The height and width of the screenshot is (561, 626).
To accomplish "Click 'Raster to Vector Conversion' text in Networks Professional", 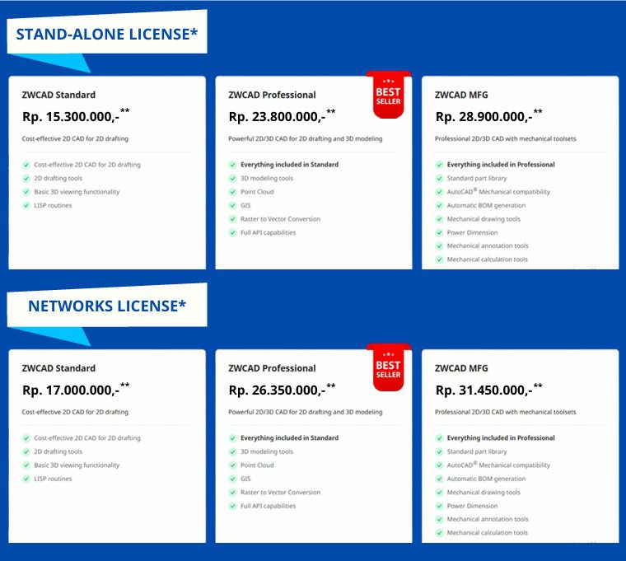I will (280, 493).
